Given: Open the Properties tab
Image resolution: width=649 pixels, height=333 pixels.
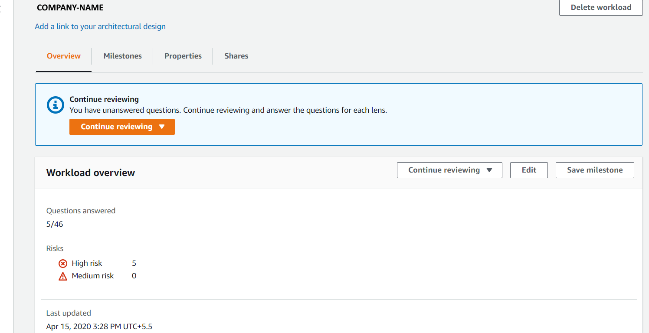Looking at the screenshot, I should 183,56.
